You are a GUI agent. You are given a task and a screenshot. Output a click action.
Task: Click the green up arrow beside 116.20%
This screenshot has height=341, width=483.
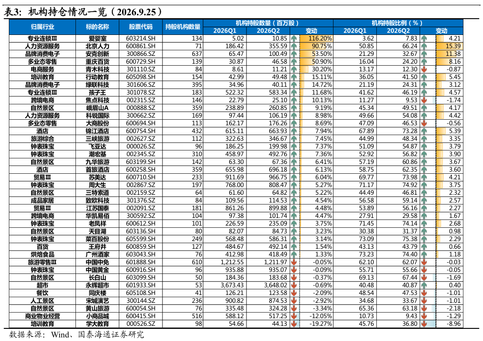click(x=294, y=39)
